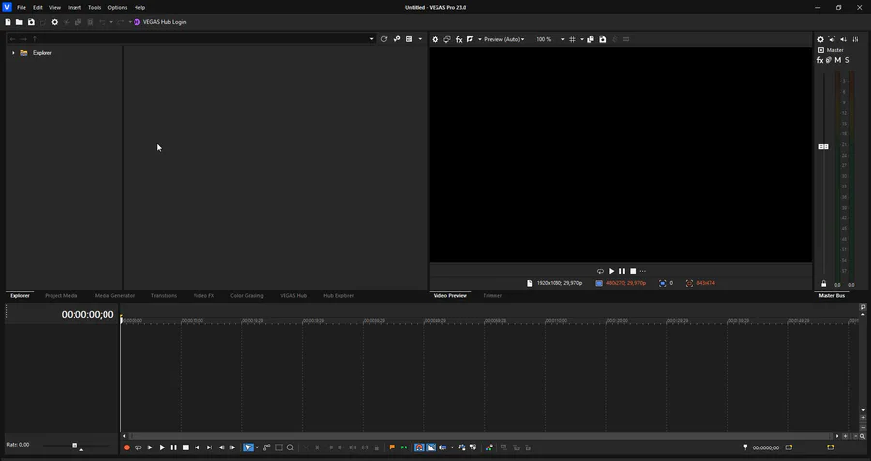Adjust the Master volume fader
Screen dimensions: 871x461
[x=824, y=147]
